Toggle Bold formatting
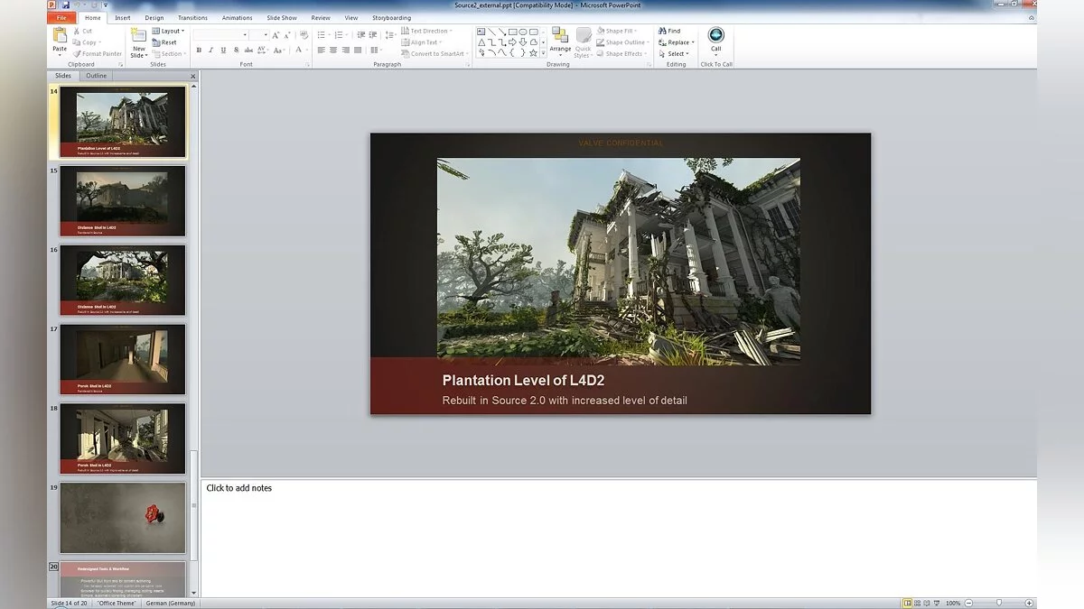The width and height of the screenshot is (1084, 609). [x=199, y=51]
